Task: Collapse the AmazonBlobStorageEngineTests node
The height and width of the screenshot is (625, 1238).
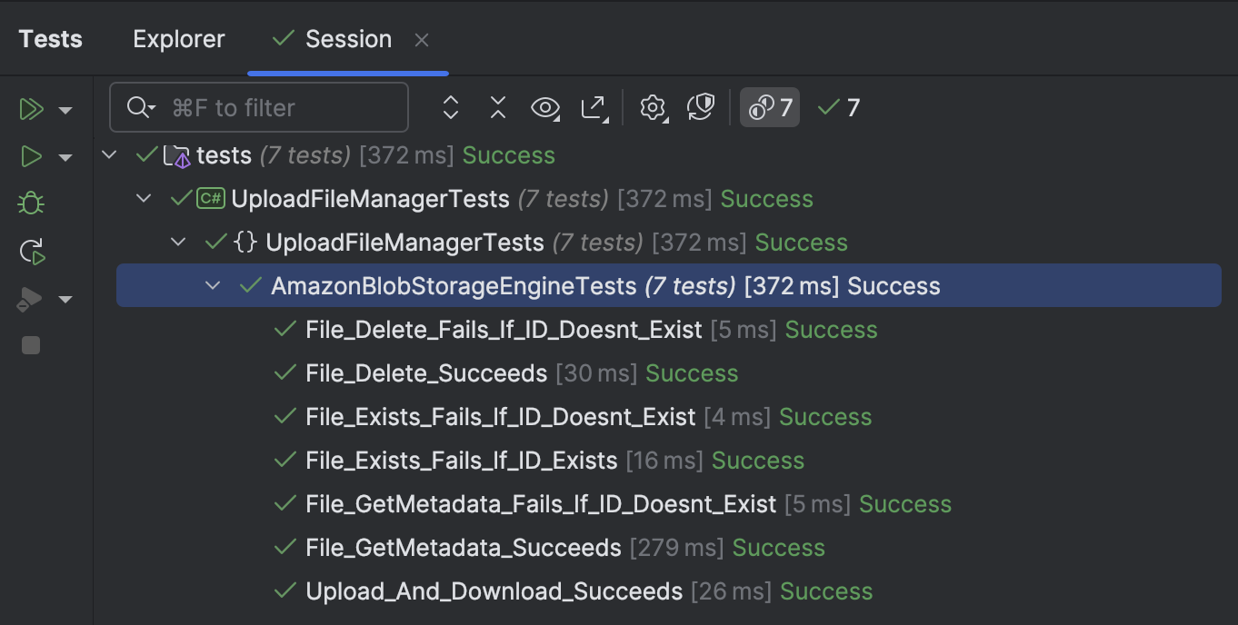Action: point(213,285)
